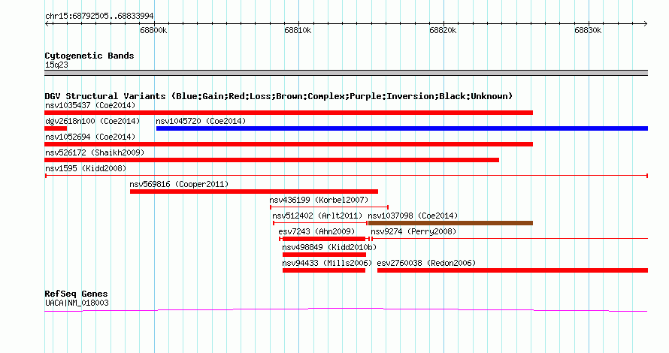
Task: Click the red bar under nsv1035437
Action: [289, 113]
